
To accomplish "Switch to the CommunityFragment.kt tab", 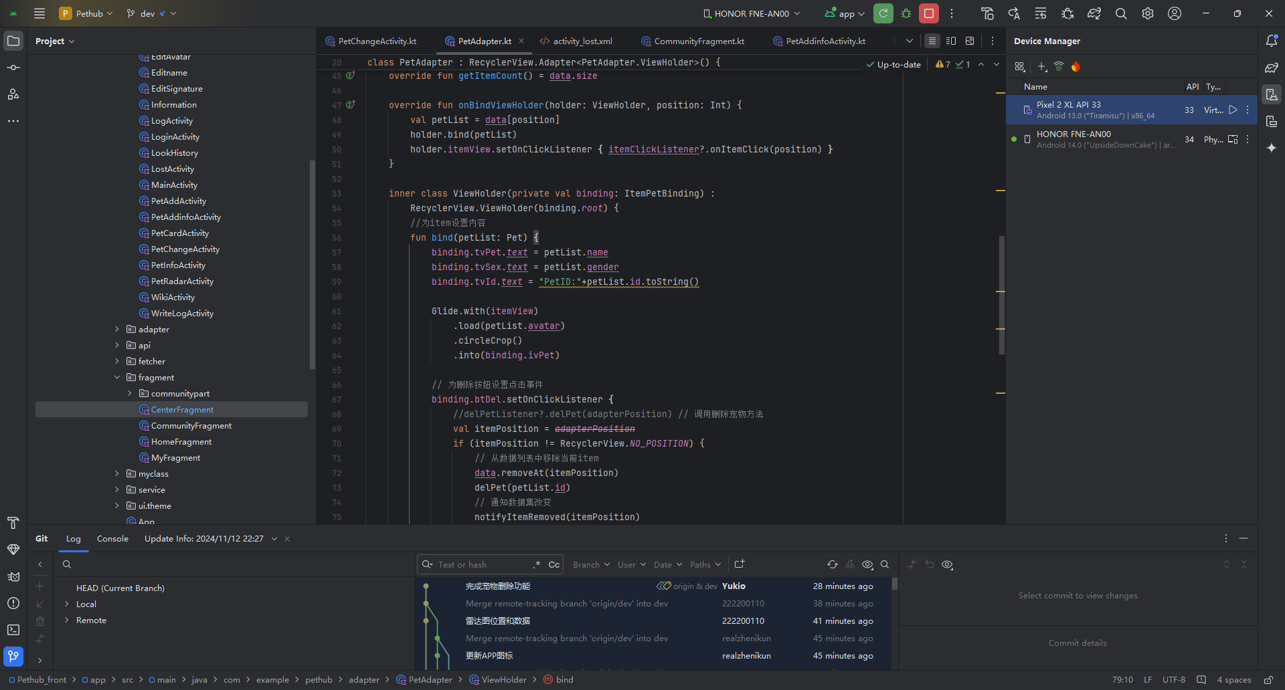I will click(698, 41).
